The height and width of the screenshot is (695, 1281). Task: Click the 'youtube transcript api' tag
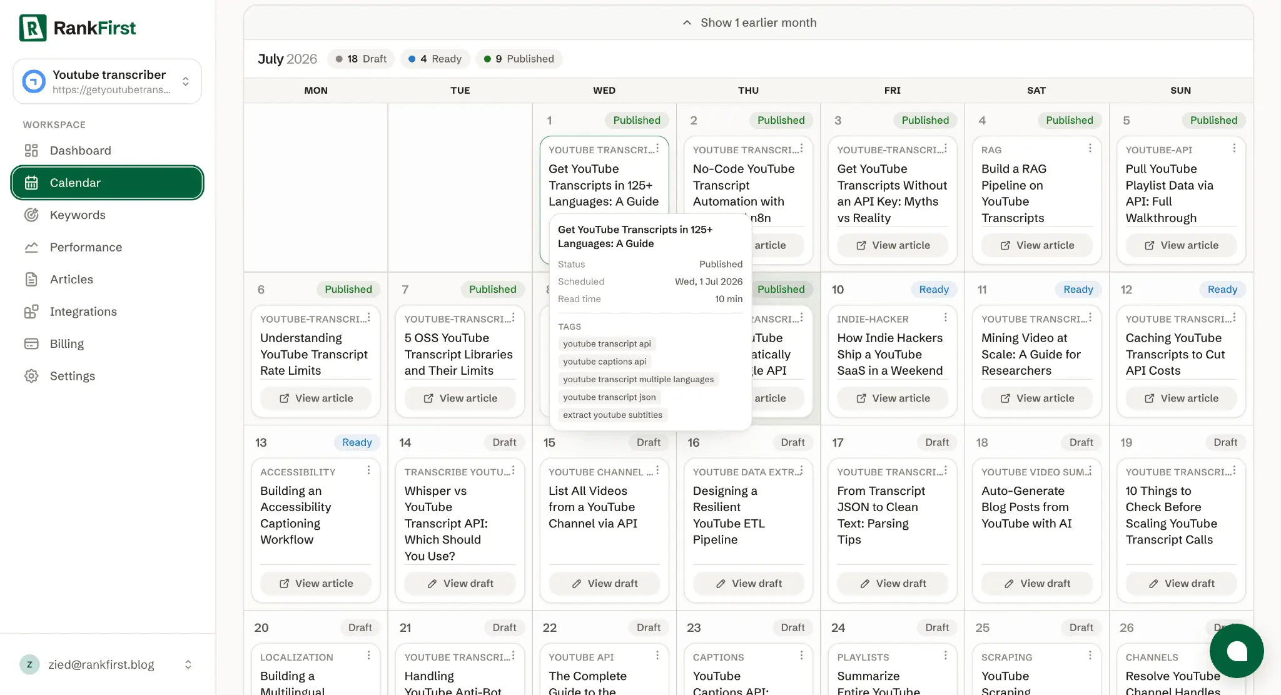[x=607, y=343]
